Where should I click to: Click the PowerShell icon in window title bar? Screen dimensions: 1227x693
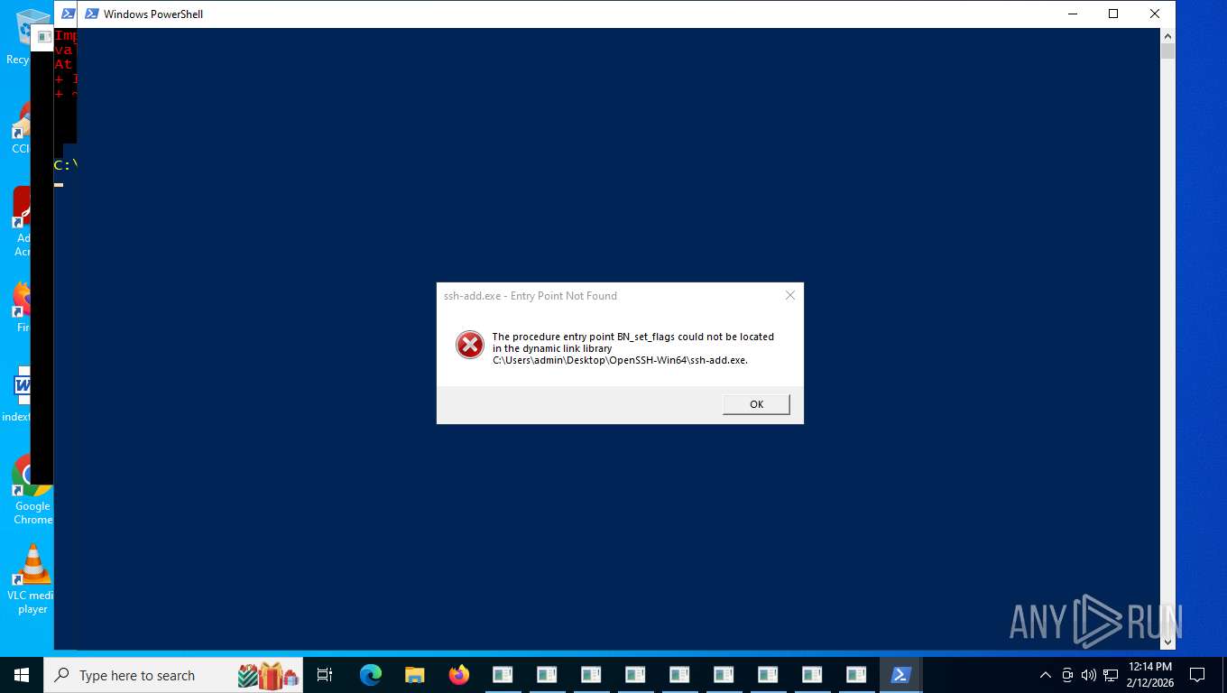click(x=91, y=14)
